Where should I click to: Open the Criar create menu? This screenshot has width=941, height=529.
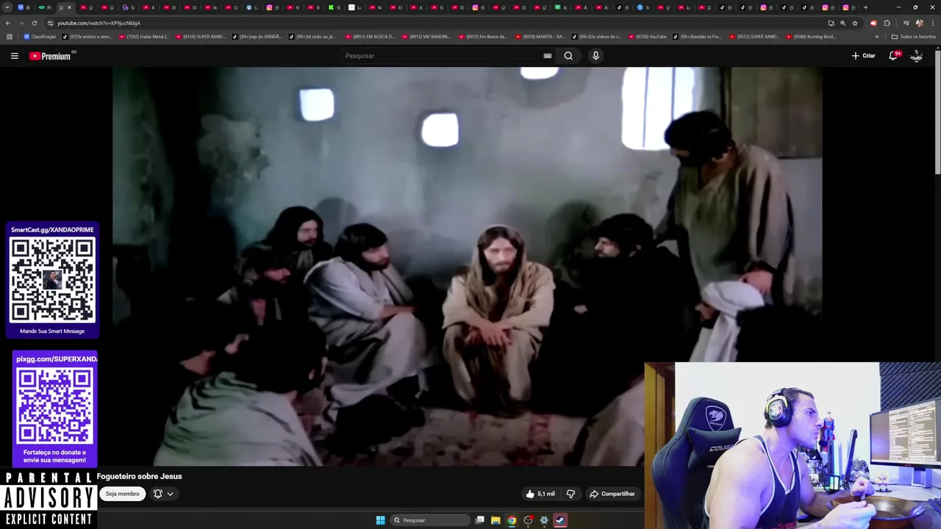863,56
